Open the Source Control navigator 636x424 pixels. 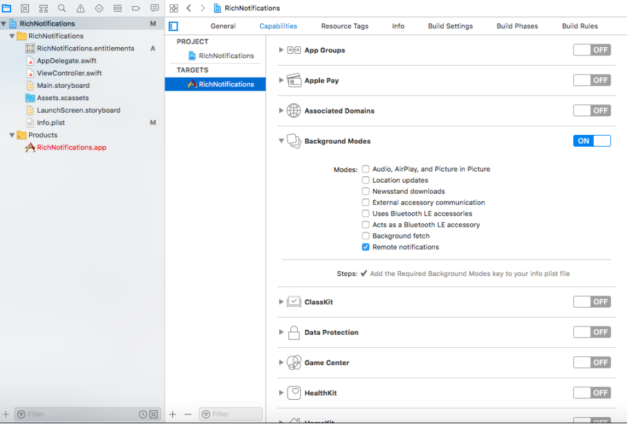tap(25, 8)
